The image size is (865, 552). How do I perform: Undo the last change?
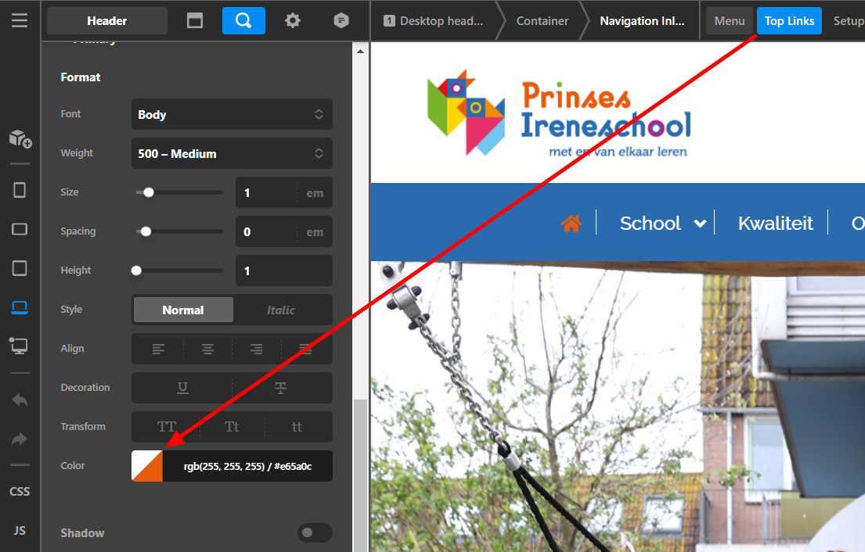[x=20, y=400]
